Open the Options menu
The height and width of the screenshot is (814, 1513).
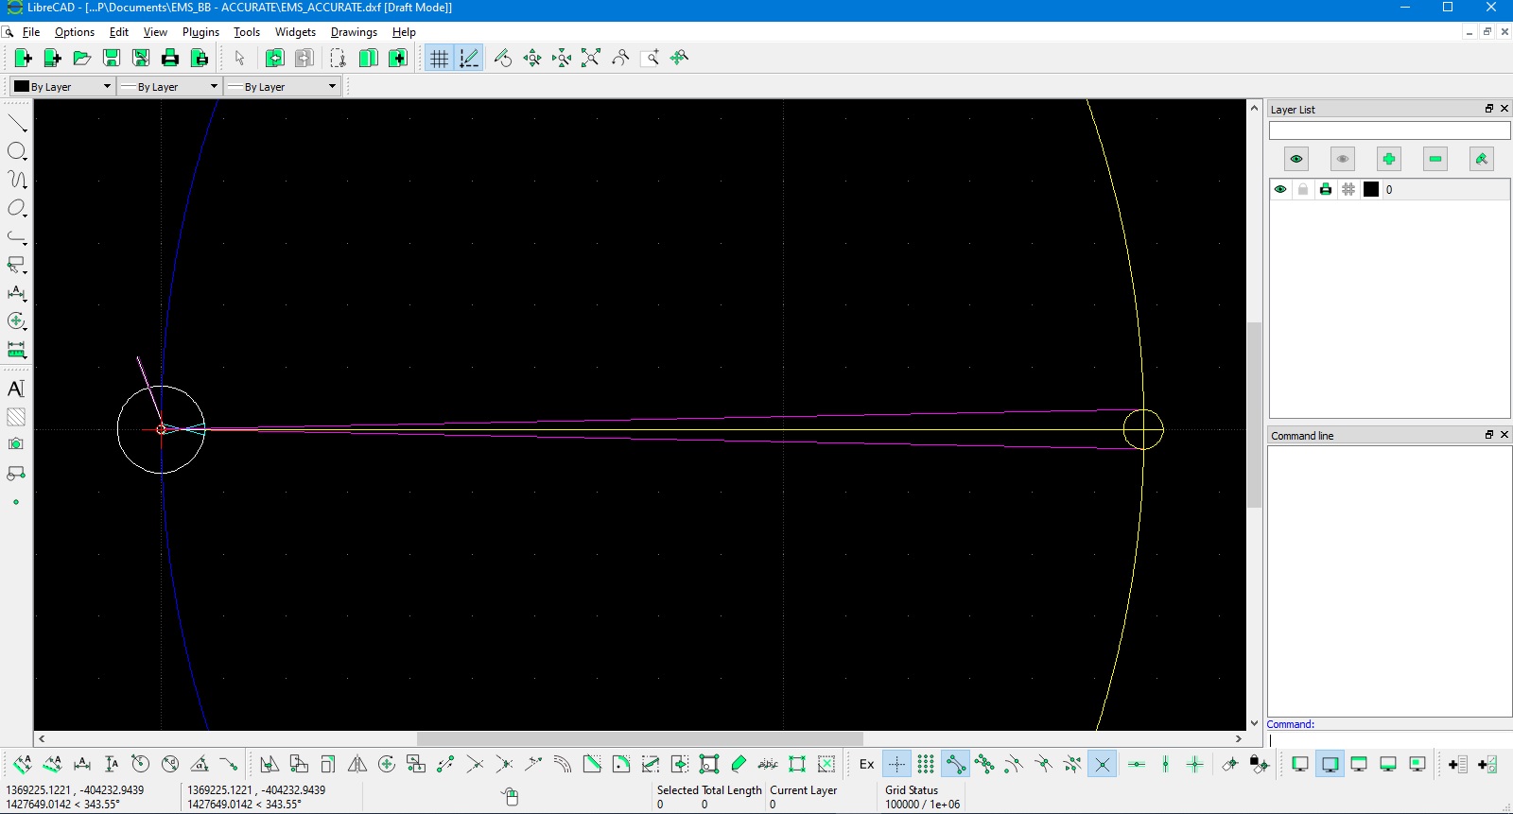[x=75, y=31]
